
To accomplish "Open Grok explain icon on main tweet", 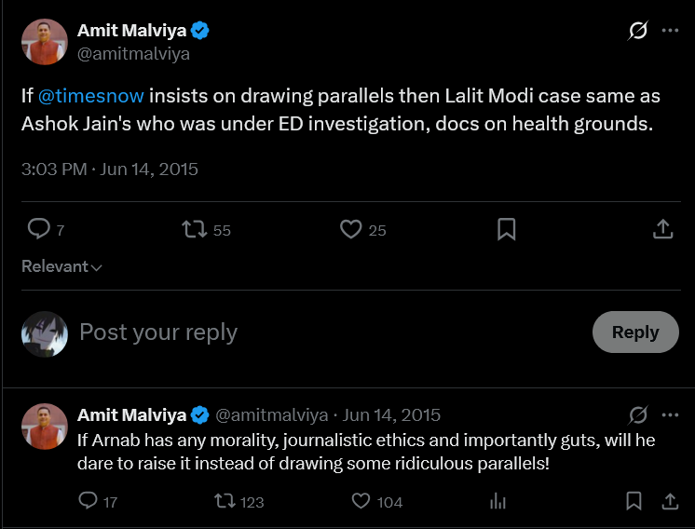I will click(638, 31).
